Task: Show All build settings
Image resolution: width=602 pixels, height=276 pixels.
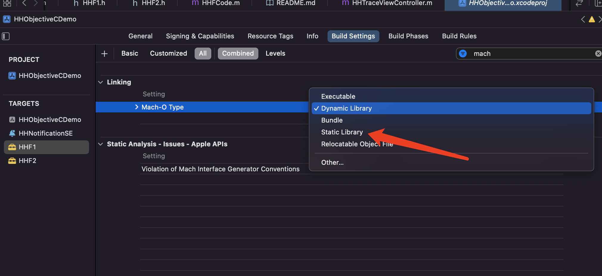Action: [x=203, y=54]
